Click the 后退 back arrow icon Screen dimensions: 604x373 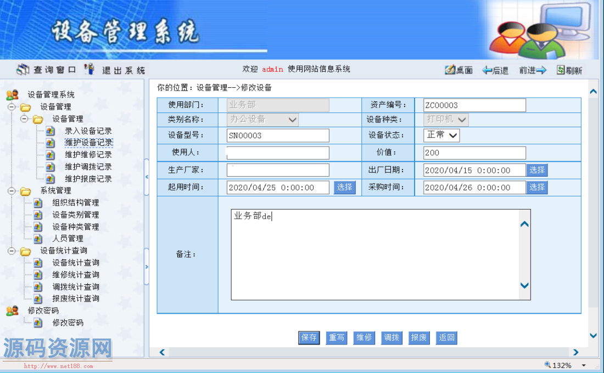[x=487, y=70]
